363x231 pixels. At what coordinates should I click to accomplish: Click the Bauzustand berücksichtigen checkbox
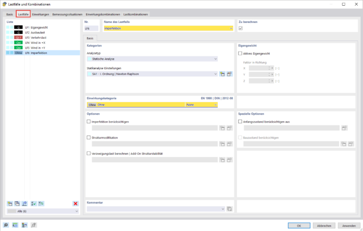pyautogui.click(x=240, y=137)
